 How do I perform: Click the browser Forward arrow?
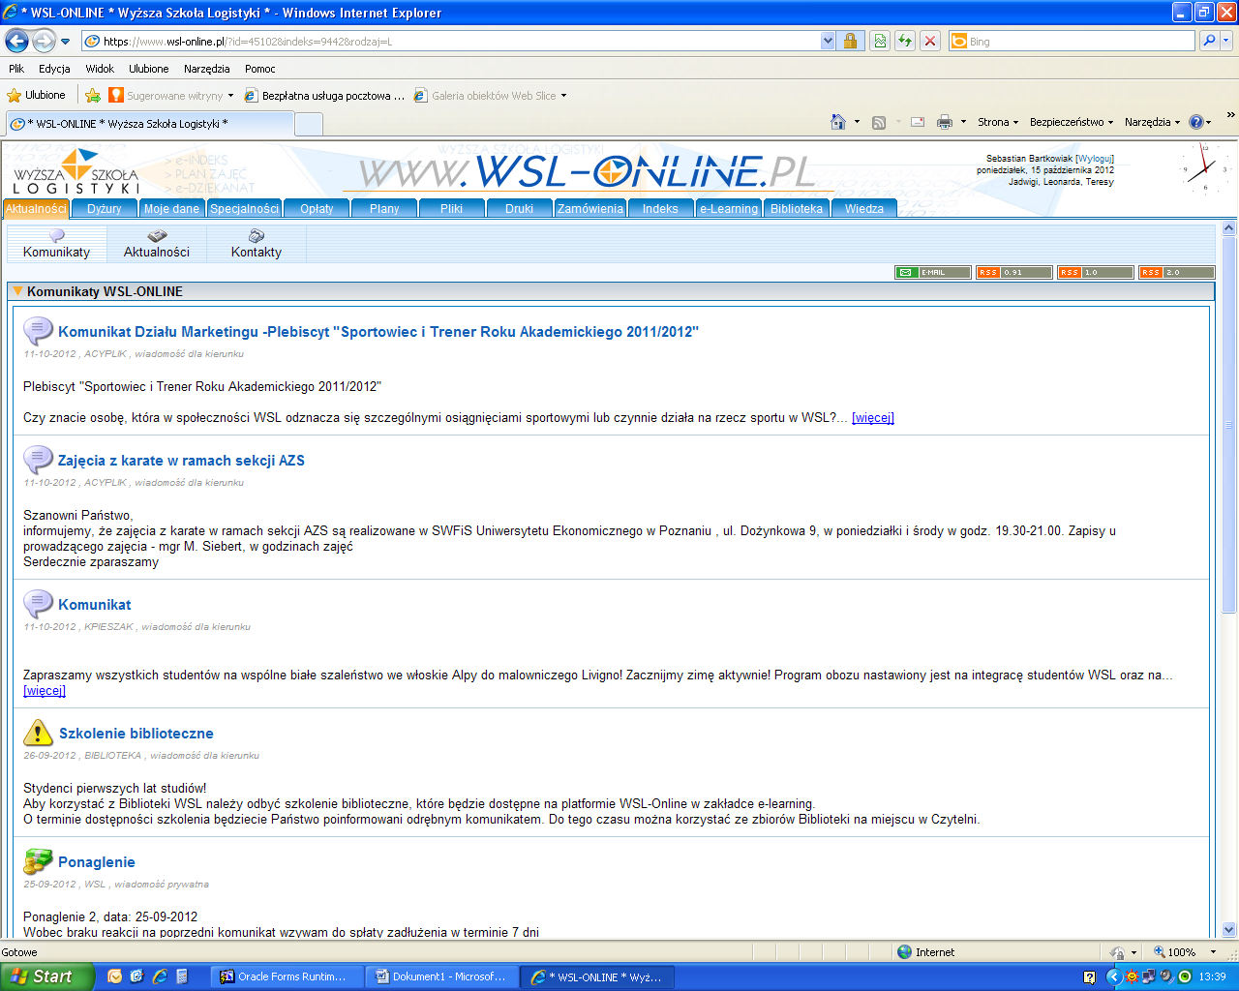[x=44, y=41]
